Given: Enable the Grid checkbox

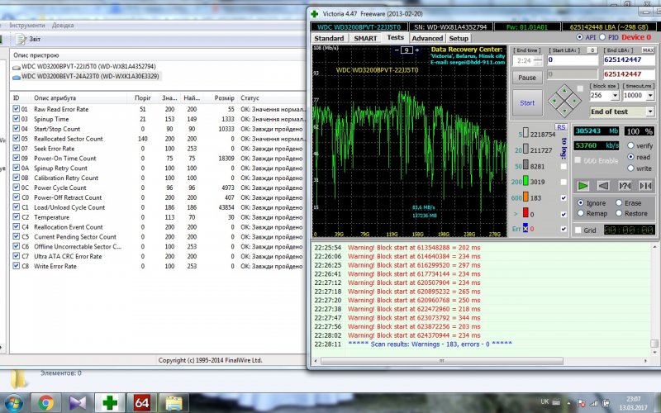Looking at the screenshot, I should tap(578, 230).
